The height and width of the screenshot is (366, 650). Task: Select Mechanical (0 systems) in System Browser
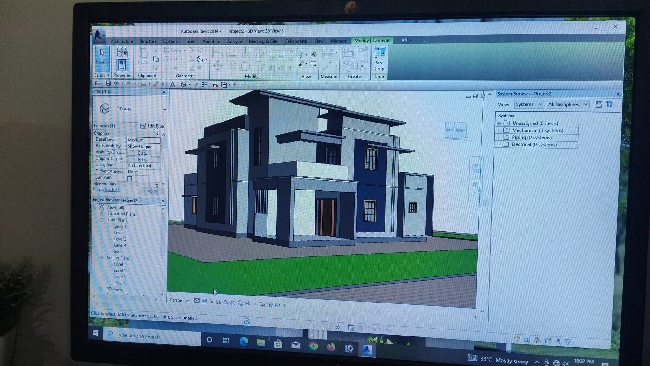pyautogui.click(x=537, y=130)
